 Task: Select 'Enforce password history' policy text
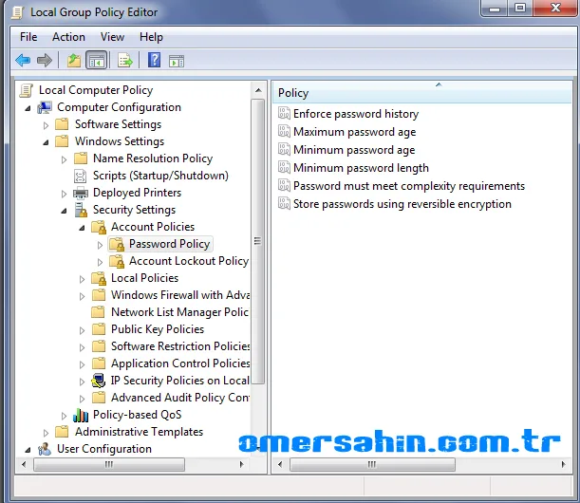(x=356, y=114)
